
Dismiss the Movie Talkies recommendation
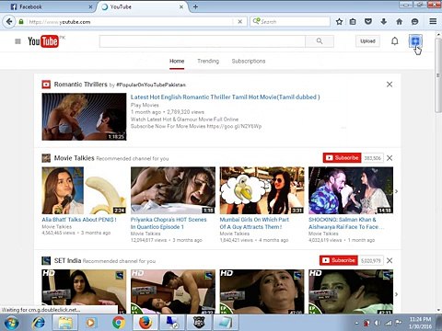[390, 158]
